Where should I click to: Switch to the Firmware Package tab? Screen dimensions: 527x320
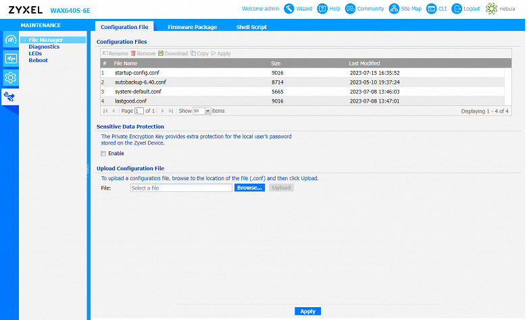193,27
